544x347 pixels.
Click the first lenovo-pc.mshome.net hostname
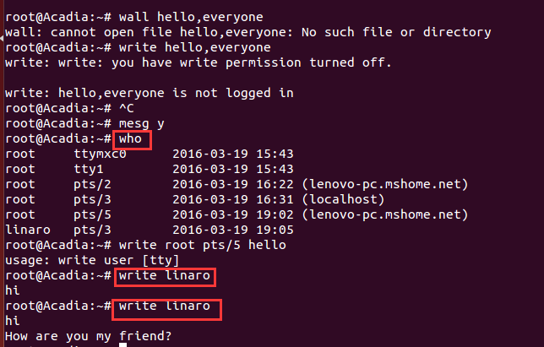tap(385, 184)
